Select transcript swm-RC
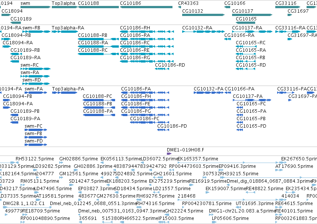317x224 pixels. (x=29, y=65)
